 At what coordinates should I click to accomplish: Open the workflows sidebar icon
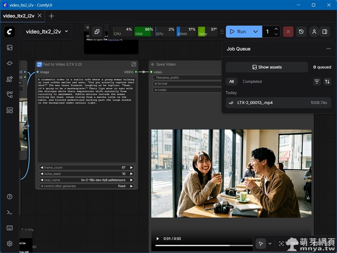pyautogui.click(x=10, y=95)
